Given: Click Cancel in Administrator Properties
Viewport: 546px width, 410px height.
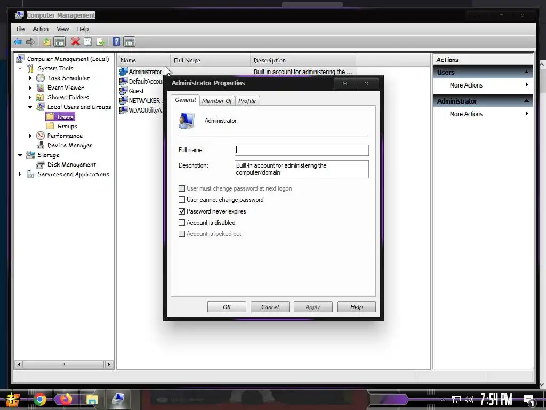Looking at the screenshot, I should click(270, 307).
